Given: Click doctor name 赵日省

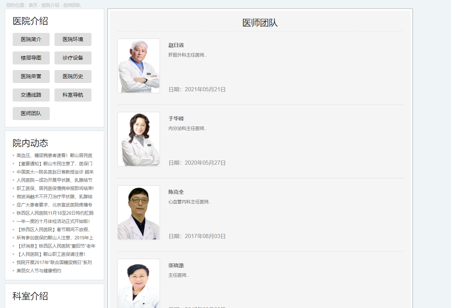Looking at the screenshot, I should [176, 45].
